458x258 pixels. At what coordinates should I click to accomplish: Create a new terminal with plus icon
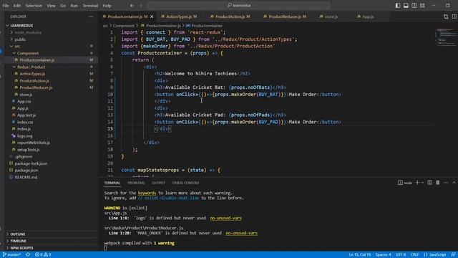click(x=417, y=183)
